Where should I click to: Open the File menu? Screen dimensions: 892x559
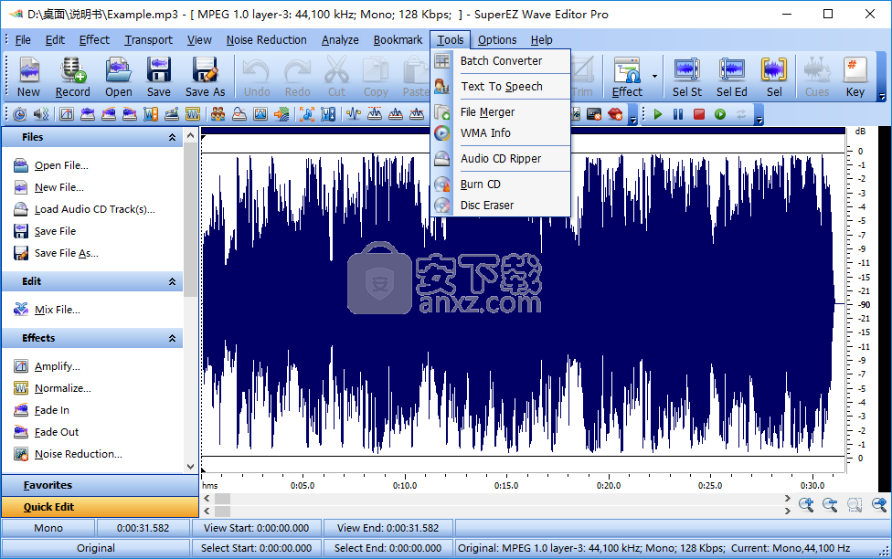(23, 40)
